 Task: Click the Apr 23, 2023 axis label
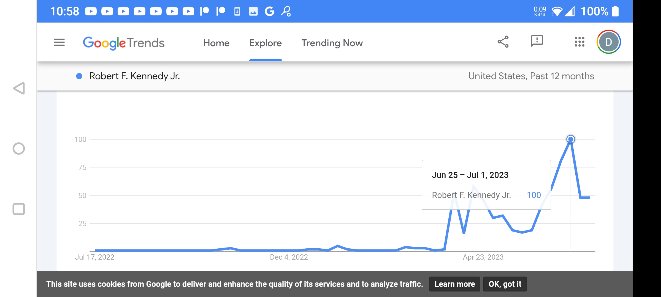pyautogui.click(x=483, y=257)
